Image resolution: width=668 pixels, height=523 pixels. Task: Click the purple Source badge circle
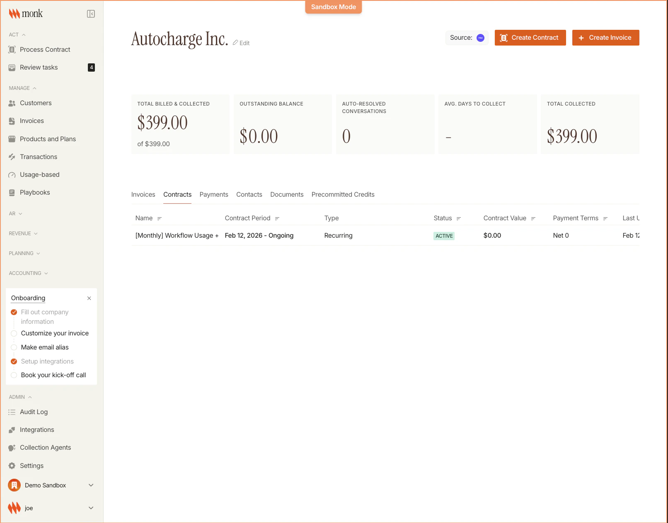480,38
